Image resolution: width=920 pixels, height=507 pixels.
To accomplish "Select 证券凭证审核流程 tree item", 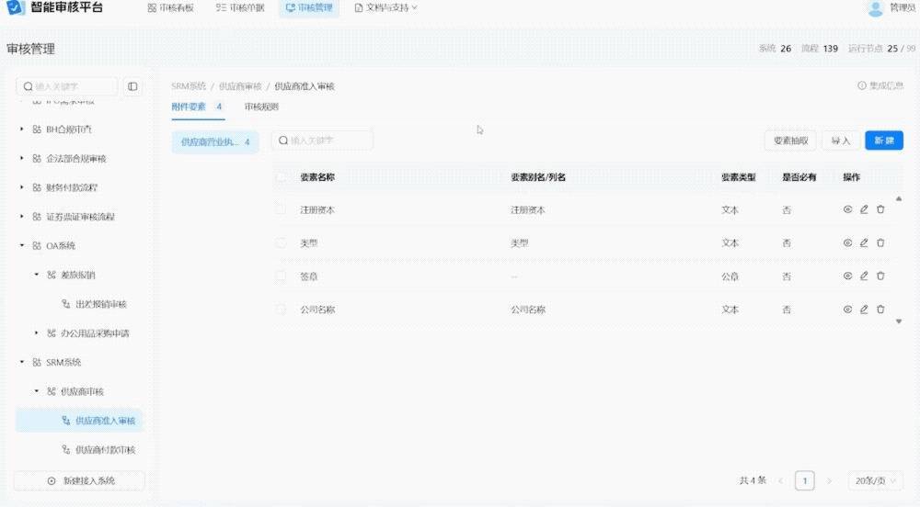I will click(x=79, y=217).
